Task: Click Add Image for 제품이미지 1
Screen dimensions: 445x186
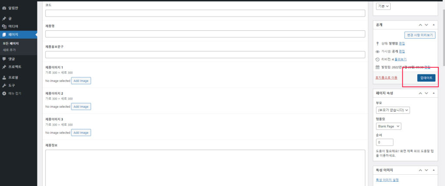Action: coord(81,81)
